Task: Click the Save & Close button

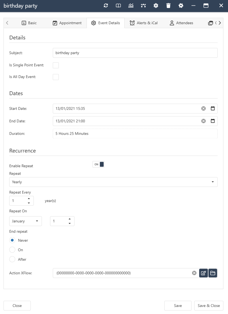Action: (209, 306)
